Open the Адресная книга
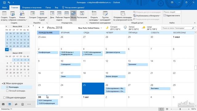Viewport: 197px width, 111px height. click(x=172, y=16)
